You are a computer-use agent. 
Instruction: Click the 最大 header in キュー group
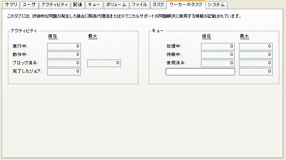pyautogui.click(x=244, y=36)
